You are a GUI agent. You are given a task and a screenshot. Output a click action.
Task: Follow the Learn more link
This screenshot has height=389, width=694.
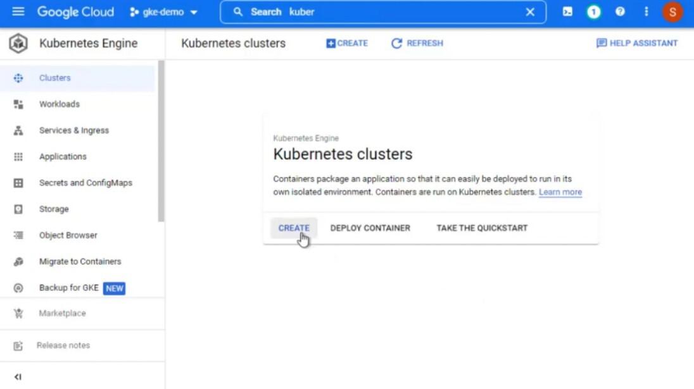coord(560,192)
